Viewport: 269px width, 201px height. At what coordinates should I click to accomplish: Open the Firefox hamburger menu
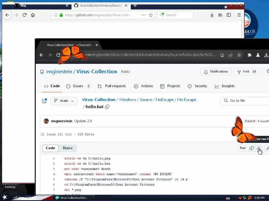239,15
